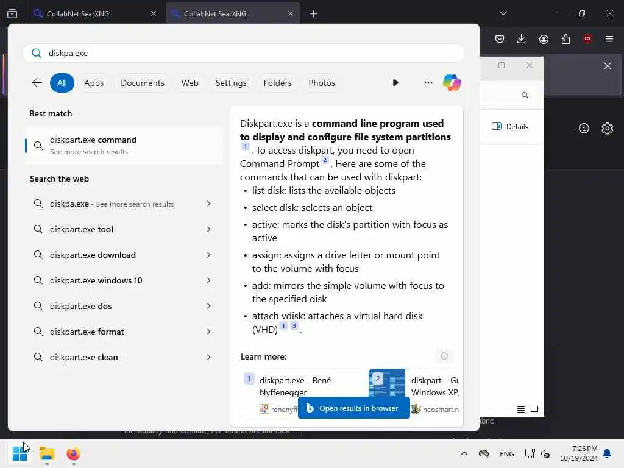Open the settings gear in SearXNG page

608,128
